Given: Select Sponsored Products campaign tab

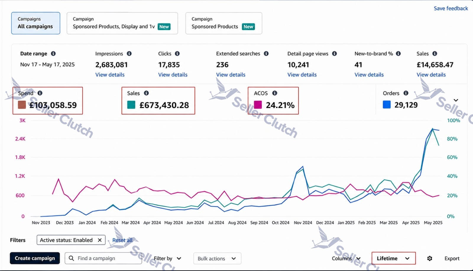Looking at the screenshot, I should [x=223, y=23].
